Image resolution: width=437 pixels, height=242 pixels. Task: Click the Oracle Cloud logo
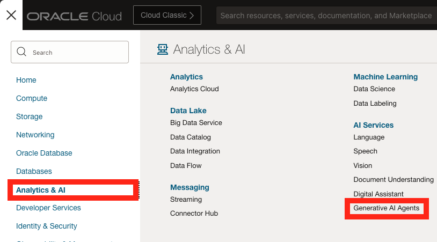click(x=74, y=16)
